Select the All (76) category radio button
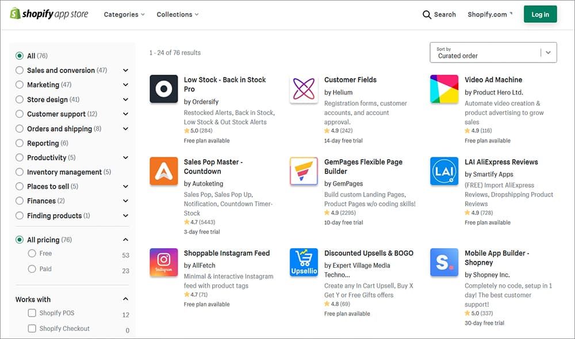Image resolution: width=575 pixels, height=339 pixels. coord(20,56)
